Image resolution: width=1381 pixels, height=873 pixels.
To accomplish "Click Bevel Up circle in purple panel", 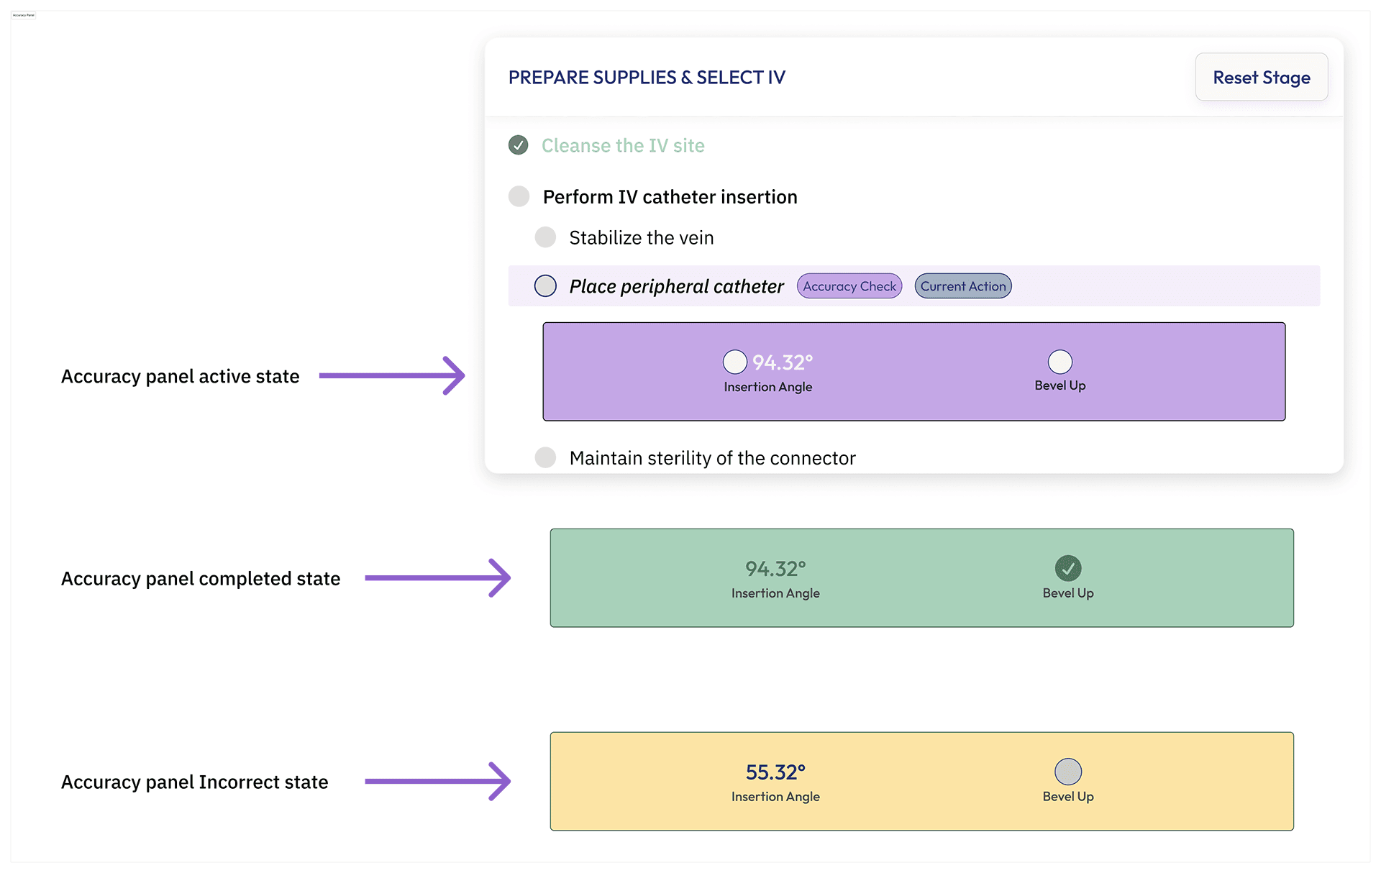I will [x=1059, y=361].
